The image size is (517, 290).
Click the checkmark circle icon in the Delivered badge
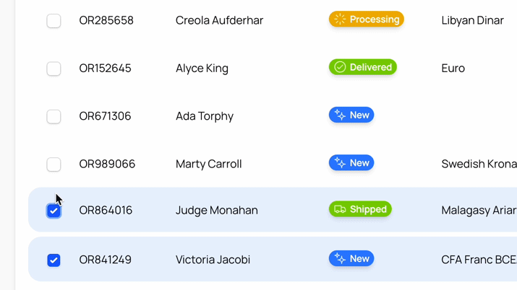click(340, 67)
